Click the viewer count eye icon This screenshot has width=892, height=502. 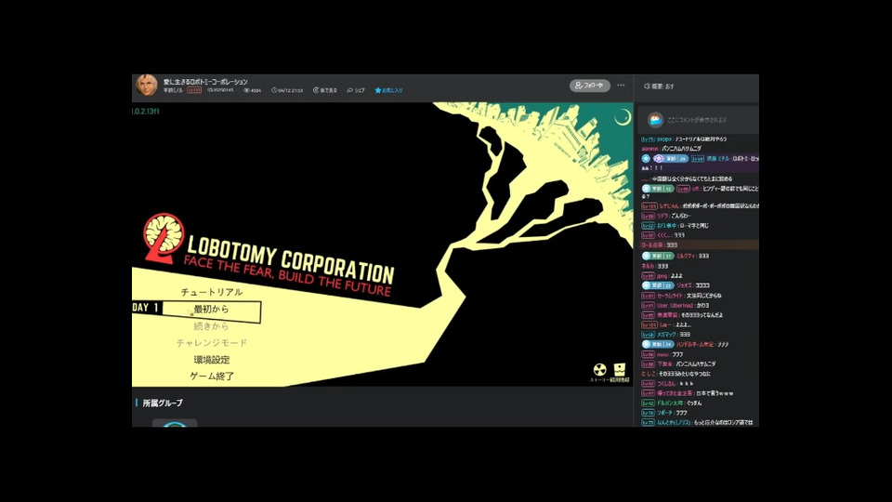(x=246, y=90)
